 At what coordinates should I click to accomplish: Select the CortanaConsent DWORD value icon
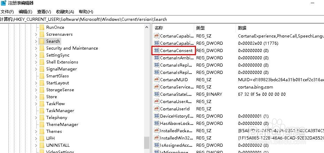[157, 50]
